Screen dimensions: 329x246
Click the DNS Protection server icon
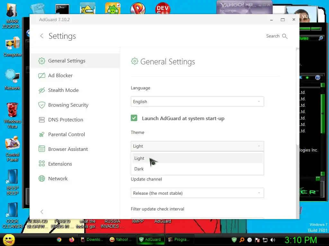pyautogui.click(x=42, y=120)
